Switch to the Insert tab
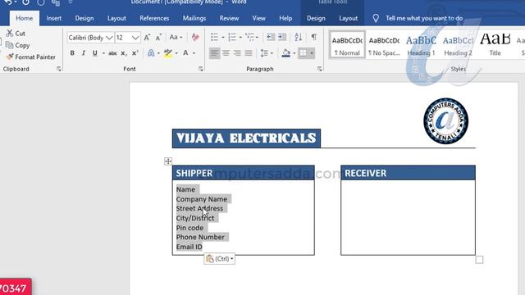525x295 pixels. (53, 18)
